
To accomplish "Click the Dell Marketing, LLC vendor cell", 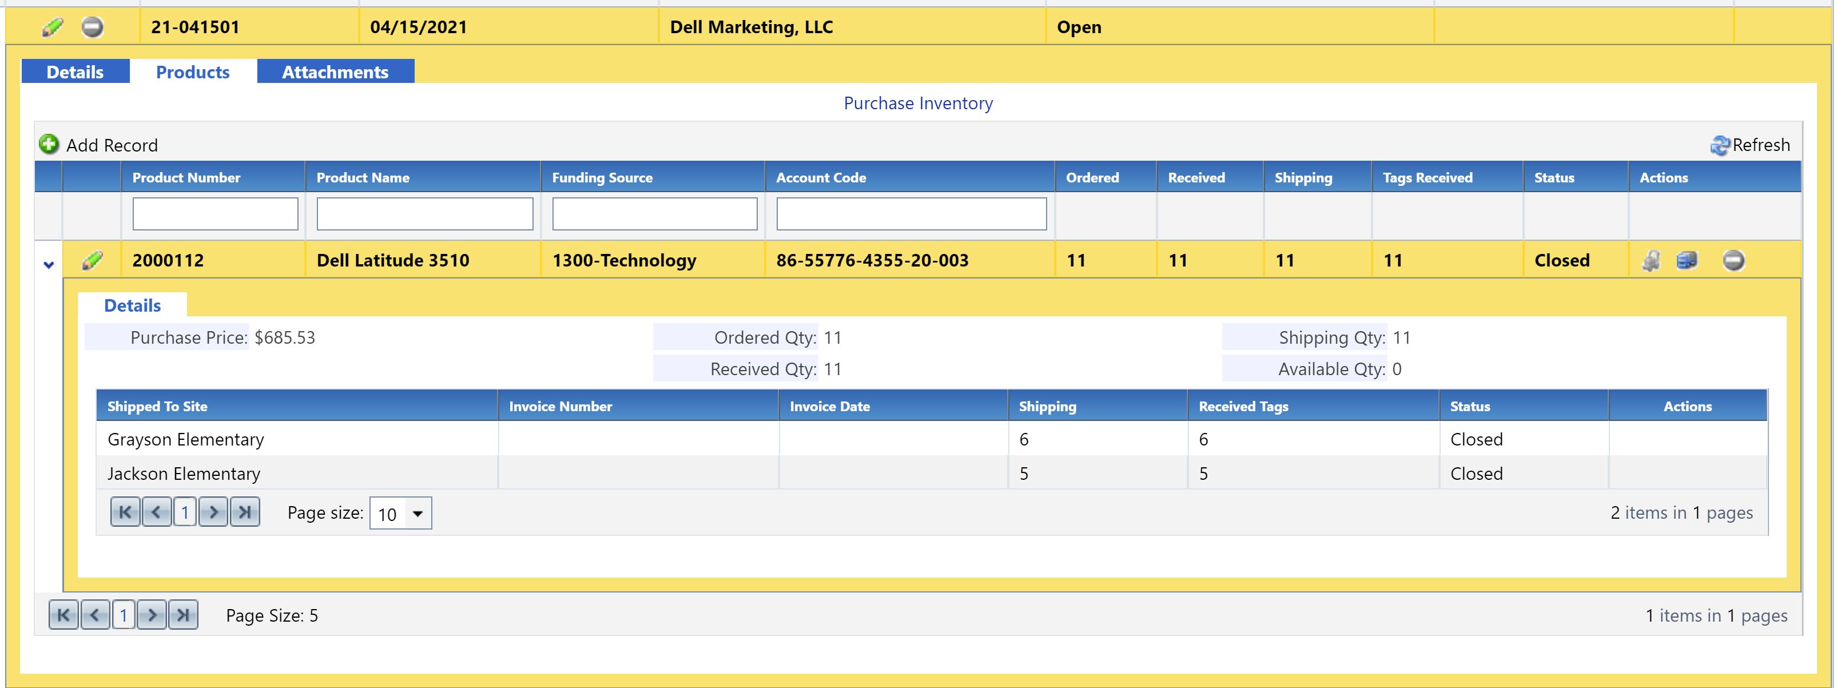I will point(751,27).
